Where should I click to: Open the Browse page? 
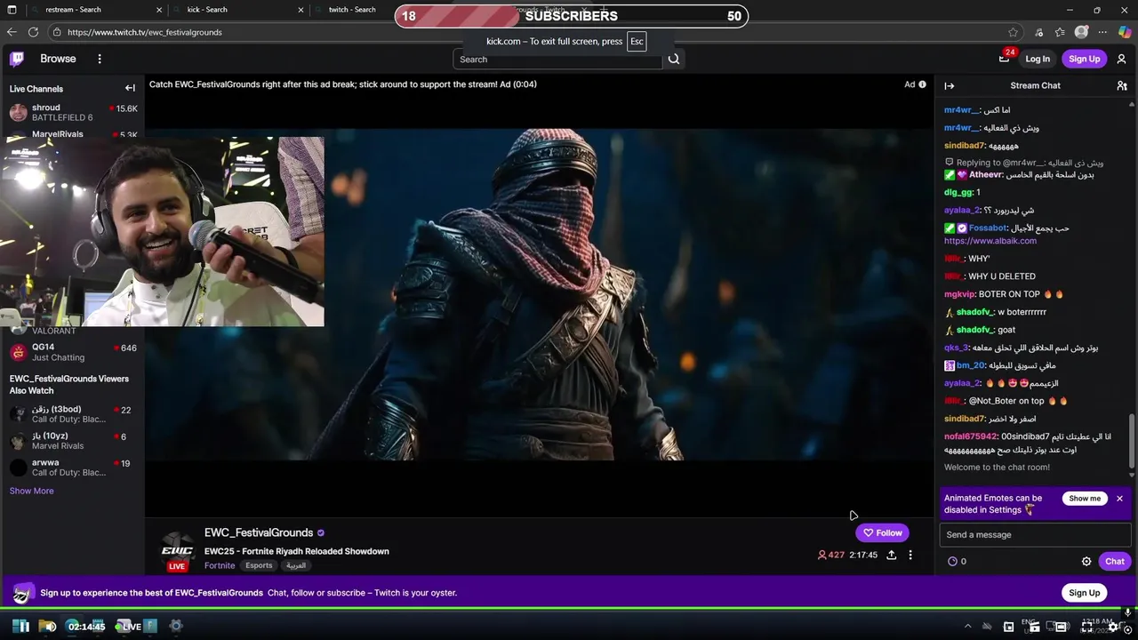(58, 59)
